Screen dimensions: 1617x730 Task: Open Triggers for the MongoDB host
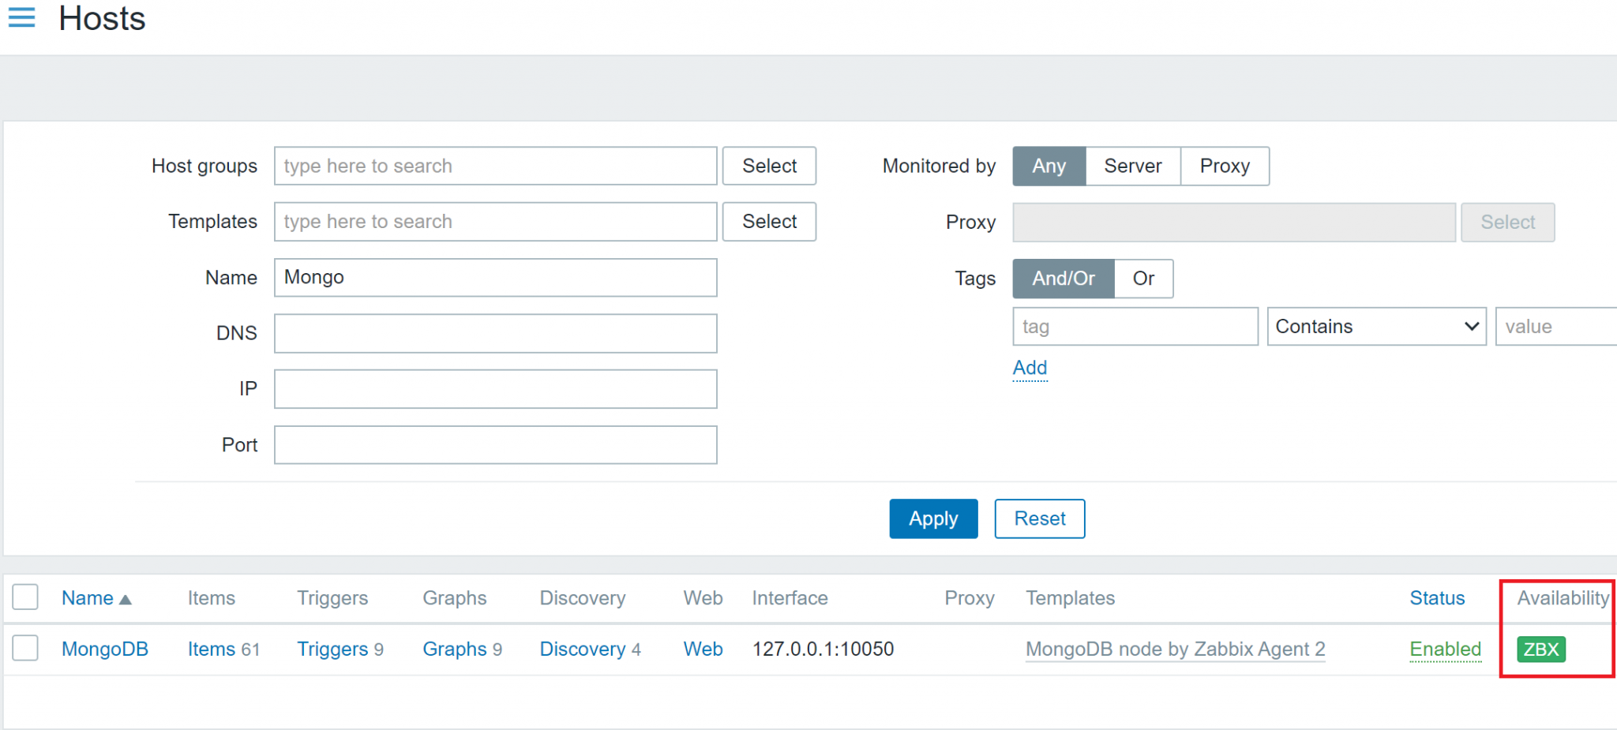pyautogui.click(x=332, y=649)
